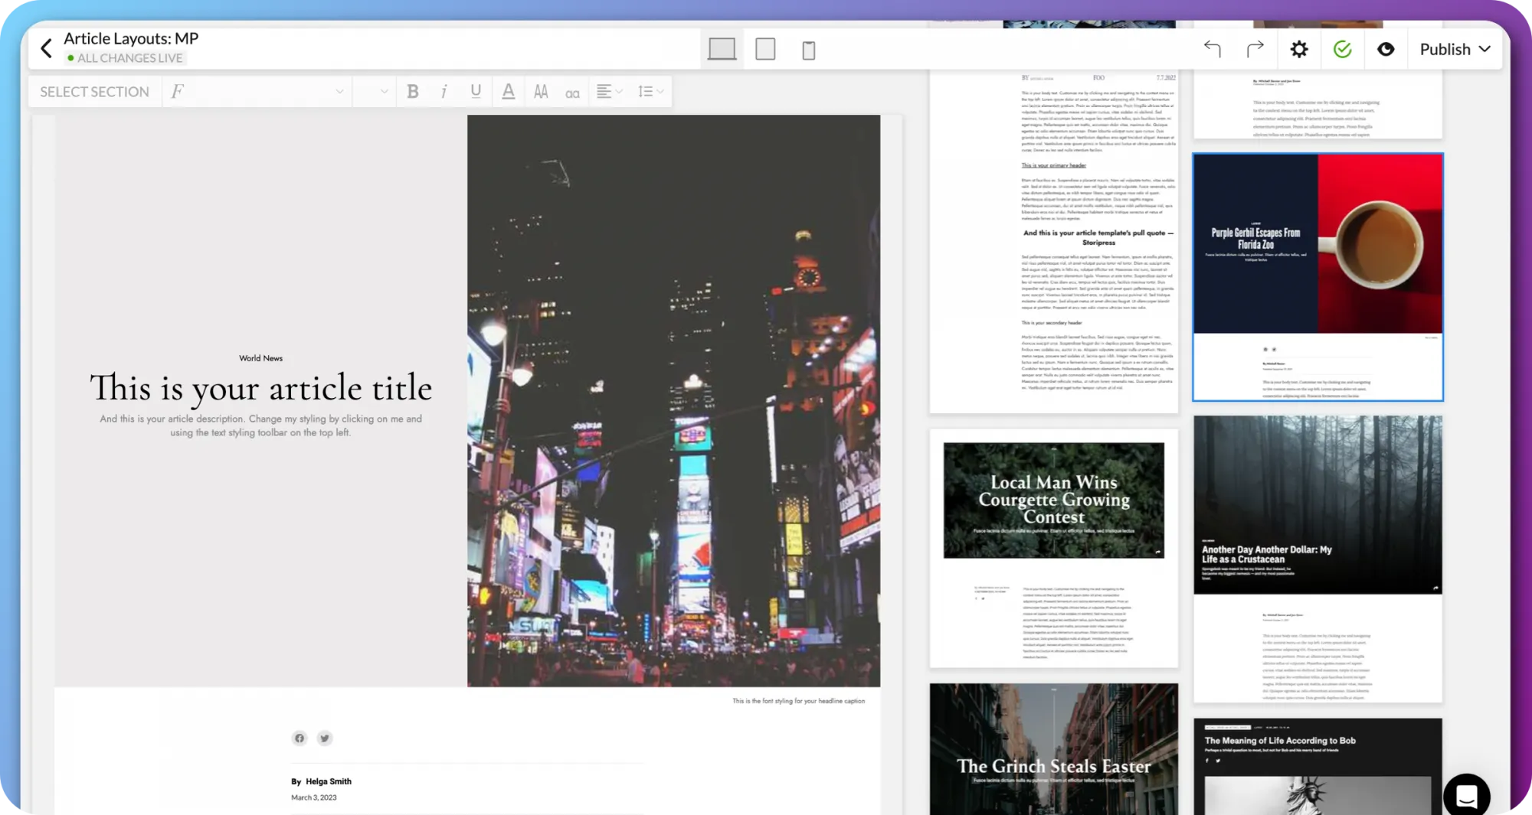Toggle the preview eye icon
Image resolution: width=1532 pixels, height=815 pixels.
click(1386, 49)
